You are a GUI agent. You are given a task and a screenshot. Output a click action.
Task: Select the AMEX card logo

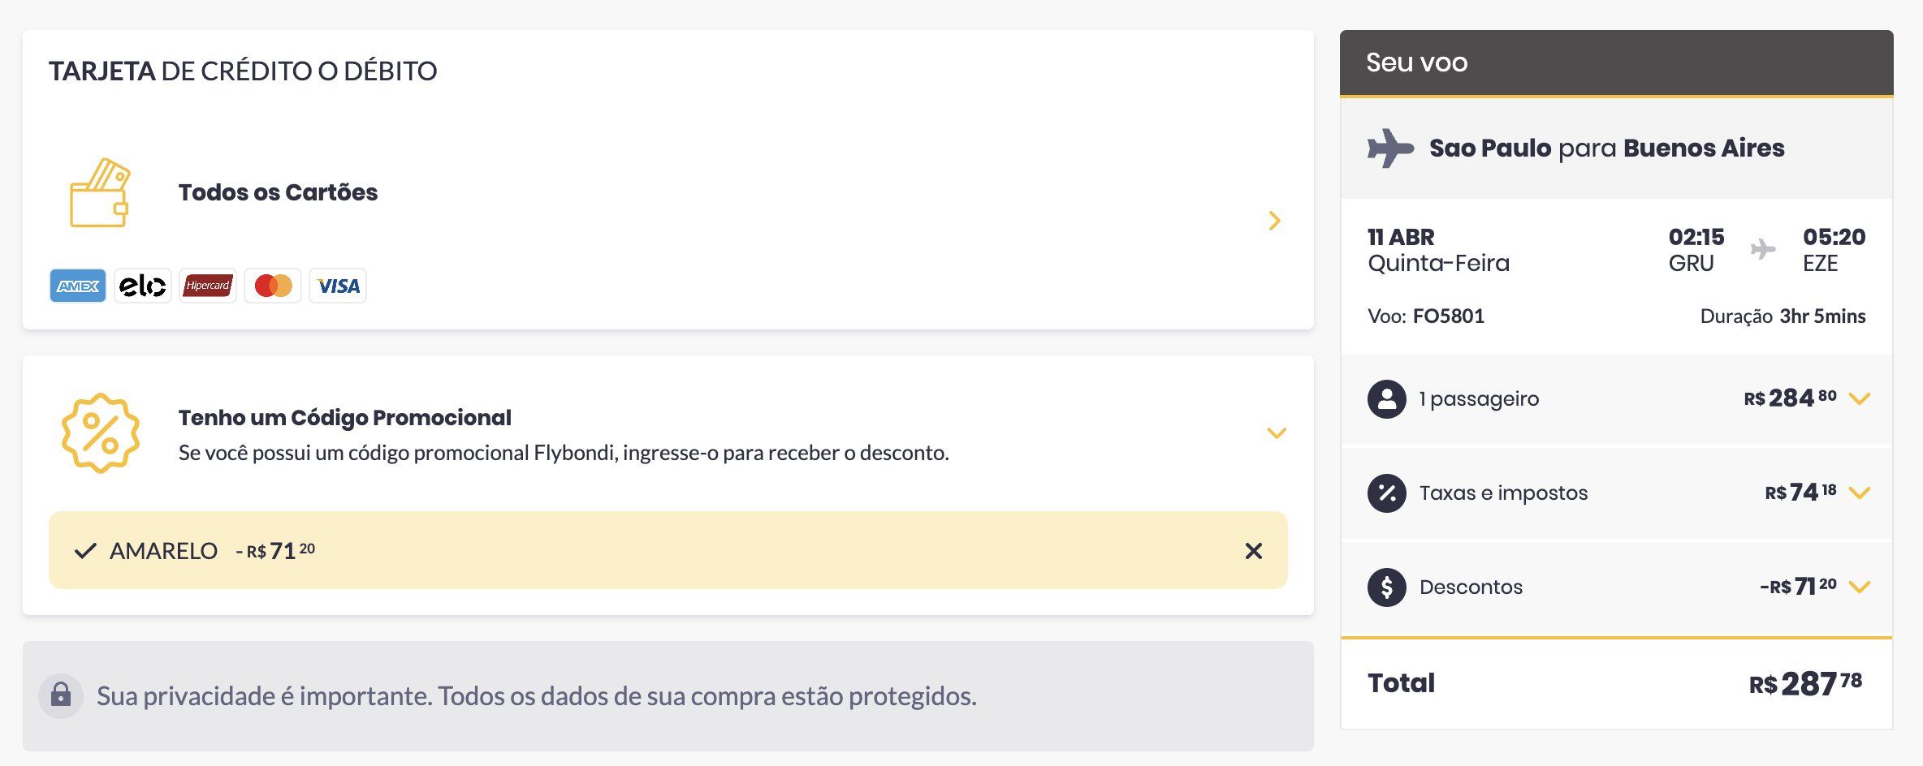[78, 286]
